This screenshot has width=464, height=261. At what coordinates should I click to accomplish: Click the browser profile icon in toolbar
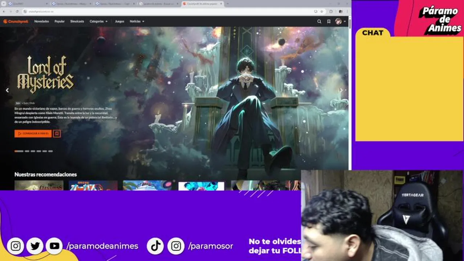tap(340, 12)
